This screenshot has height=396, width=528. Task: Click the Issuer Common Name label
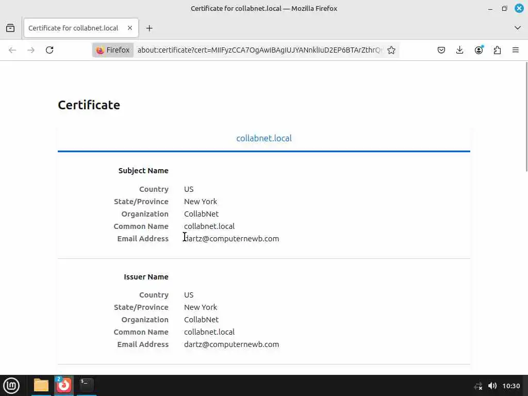pos(141,332)
